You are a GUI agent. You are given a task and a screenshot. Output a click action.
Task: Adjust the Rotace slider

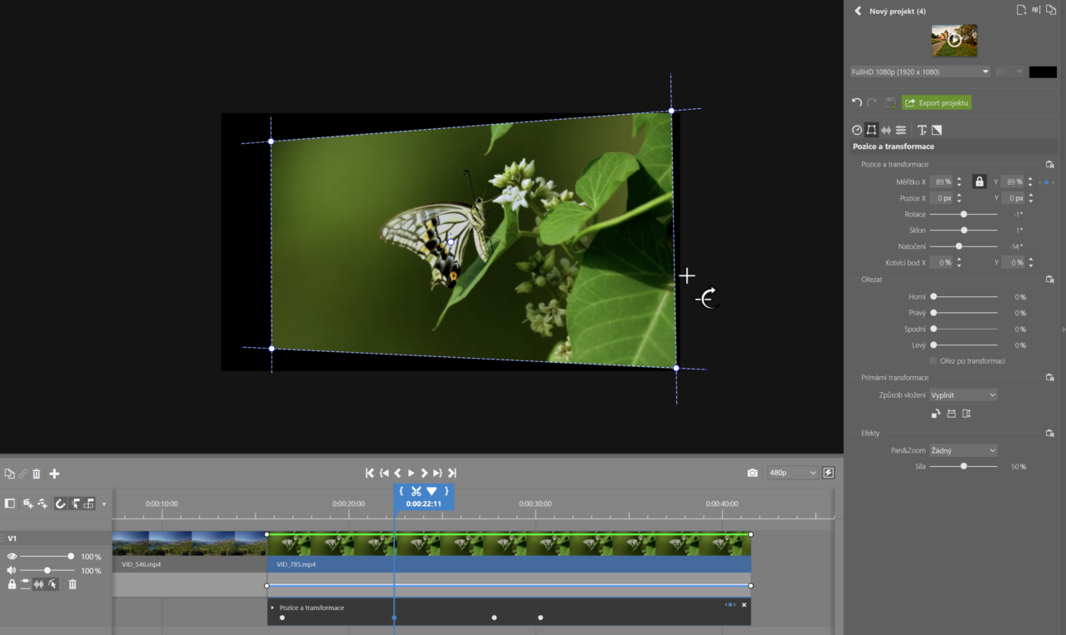coord(964,214)
